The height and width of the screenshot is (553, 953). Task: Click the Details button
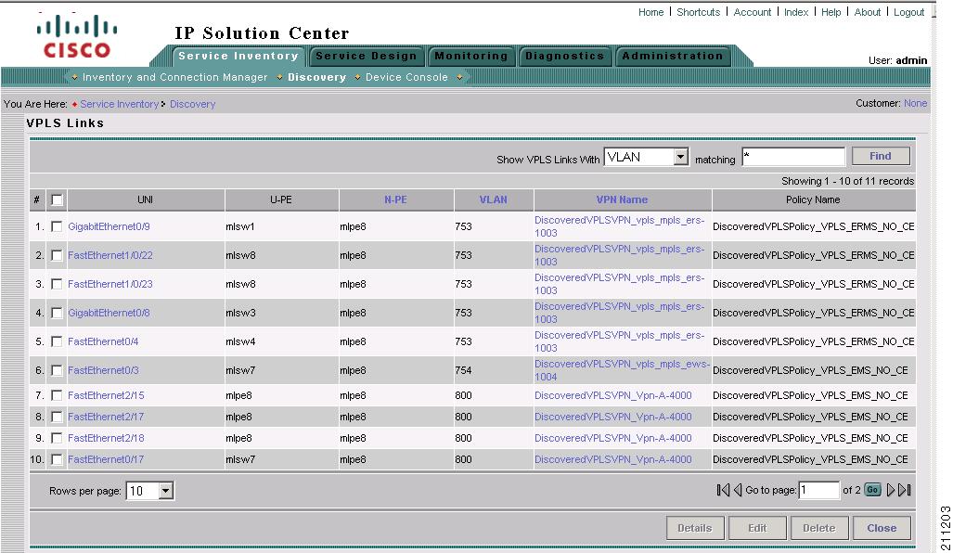pyautogui.click(x=695, y=528)
